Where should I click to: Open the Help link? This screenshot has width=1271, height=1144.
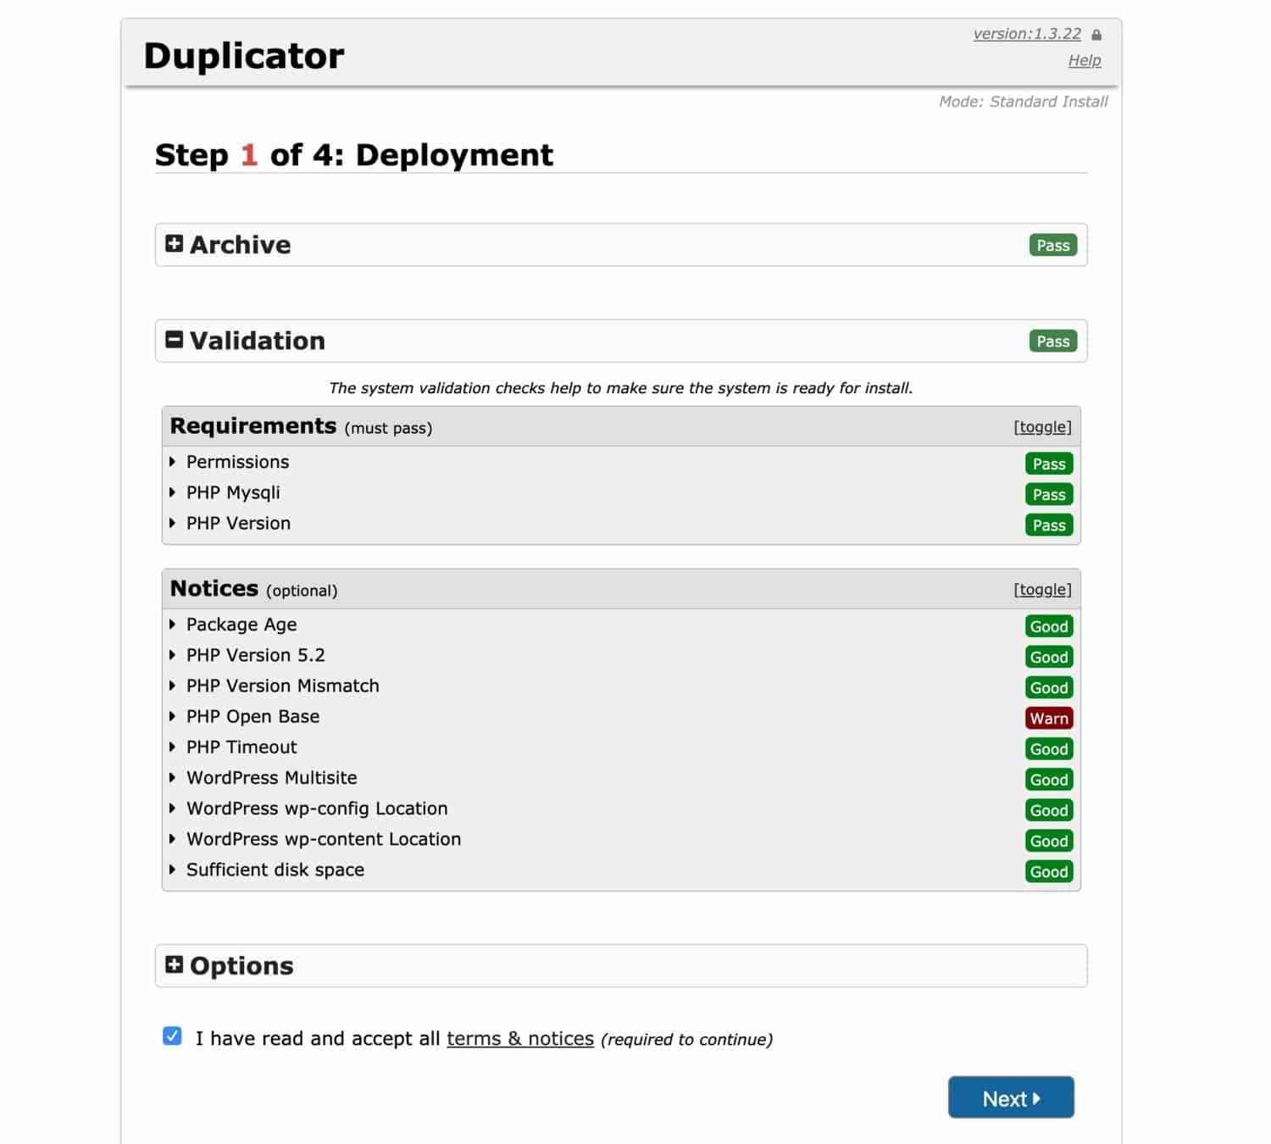(x=1085, y=59)
